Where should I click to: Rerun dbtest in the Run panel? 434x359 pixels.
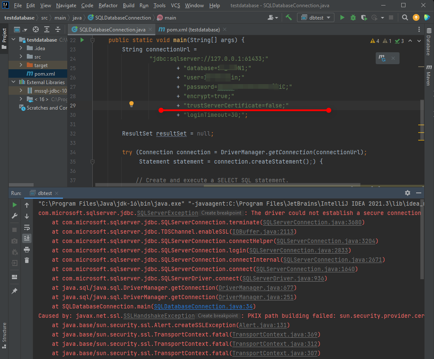click(x=14, y=205)
